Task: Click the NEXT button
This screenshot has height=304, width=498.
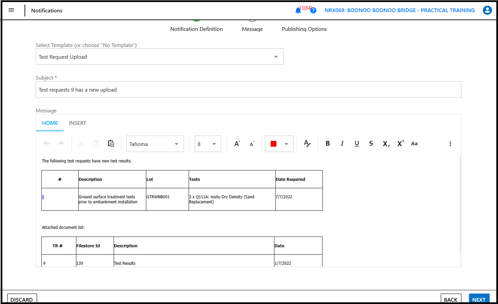Action: click(478, 299)
